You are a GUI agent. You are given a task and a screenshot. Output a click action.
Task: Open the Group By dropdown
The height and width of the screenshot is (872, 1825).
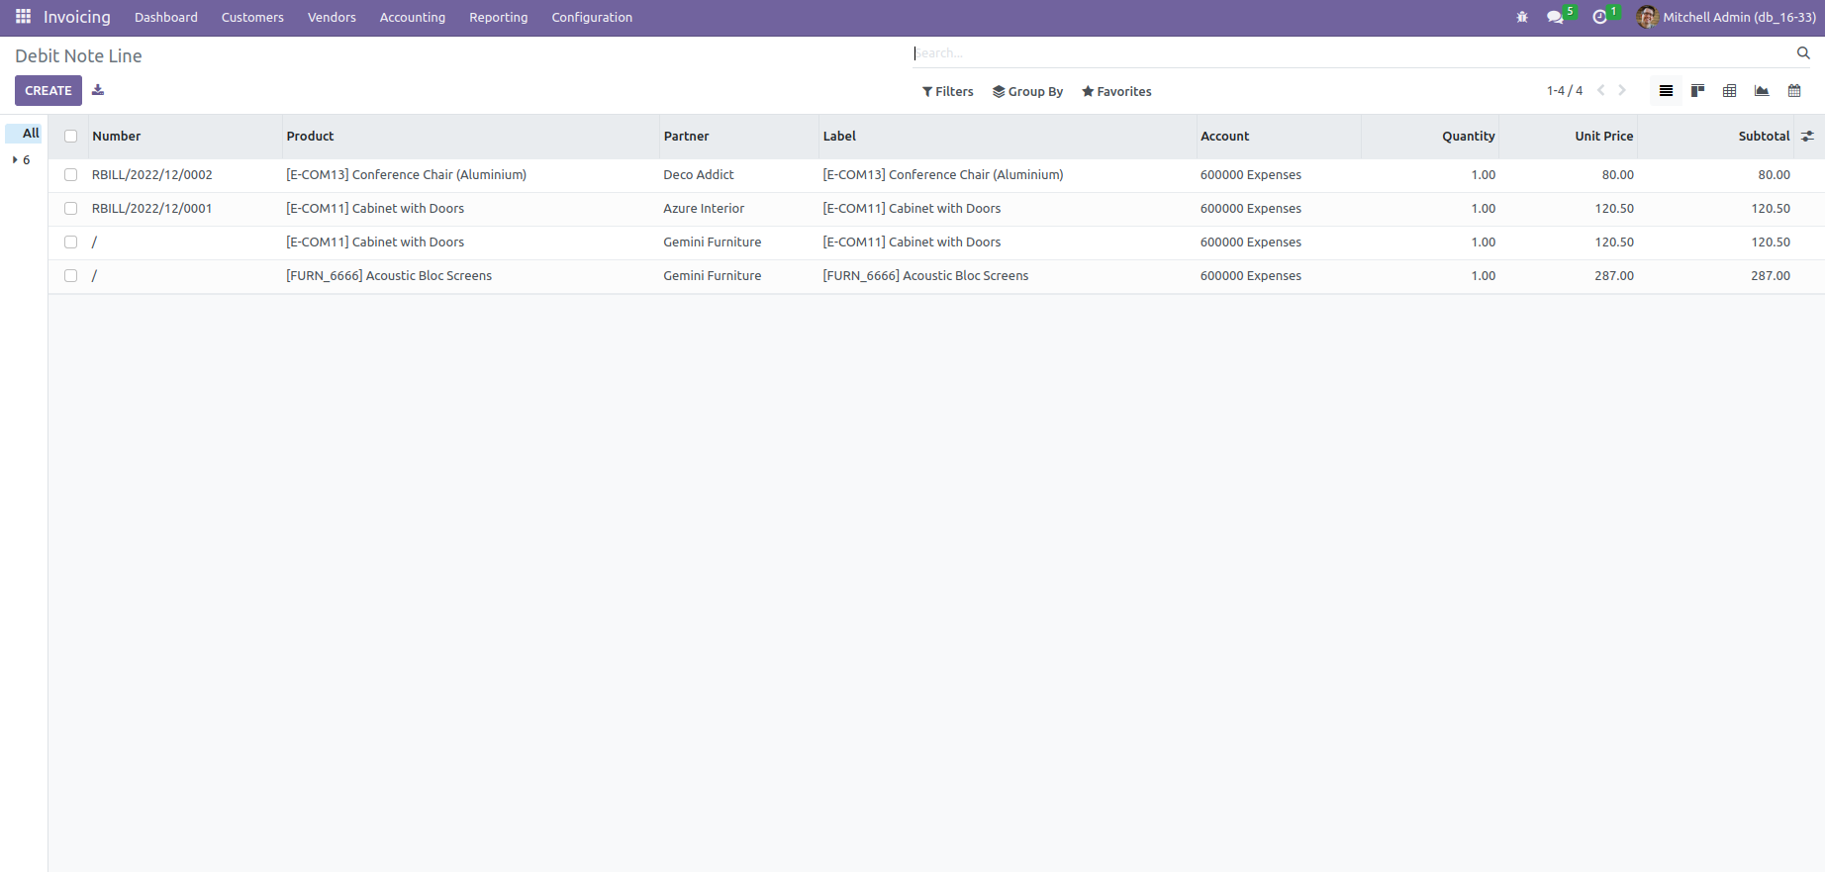(1028, 92)
